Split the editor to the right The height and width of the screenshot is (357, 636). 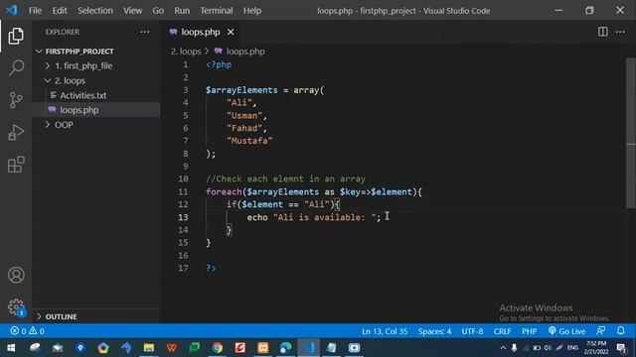pos(603,32)
